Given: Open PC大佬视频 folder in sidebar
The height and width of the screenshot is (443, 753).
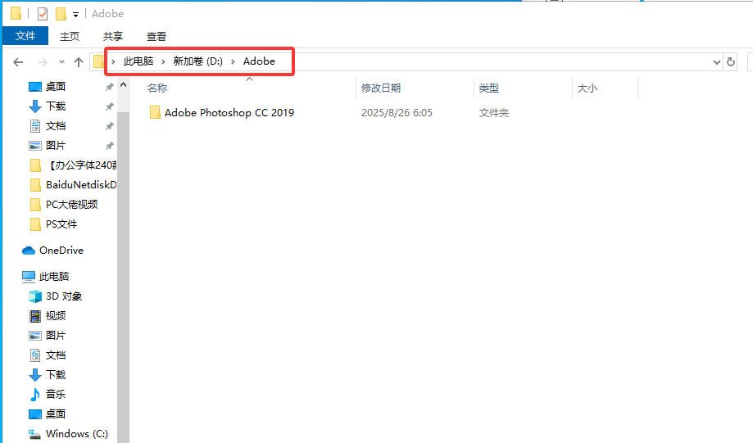Looking at the screenshot, I should click(x=72, y=205).
